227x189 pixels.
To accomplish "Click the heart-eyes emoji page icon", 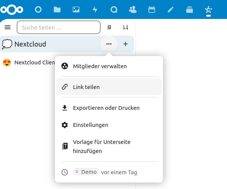I will coord(7,62).
